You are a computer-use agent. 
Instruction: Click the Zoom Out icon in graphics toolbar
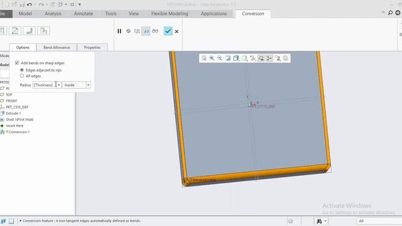tap(220, 58)
